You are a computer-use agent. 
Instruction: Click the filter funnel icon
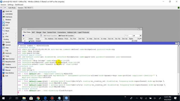tap(41, 36)
